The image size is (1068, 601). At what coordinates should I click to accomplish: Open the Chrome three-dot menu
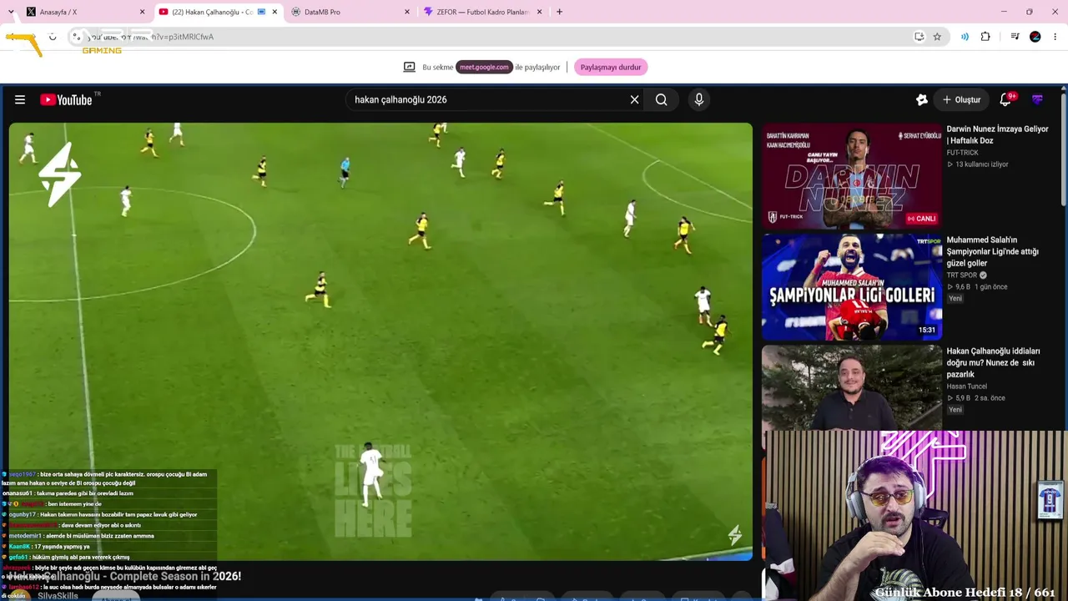click(1055, 37)
